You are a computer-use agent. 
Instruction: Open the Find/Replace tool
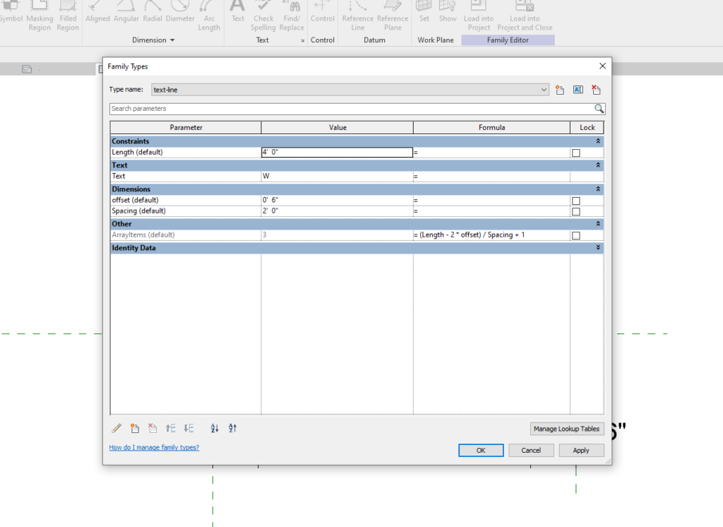point(292,16)
